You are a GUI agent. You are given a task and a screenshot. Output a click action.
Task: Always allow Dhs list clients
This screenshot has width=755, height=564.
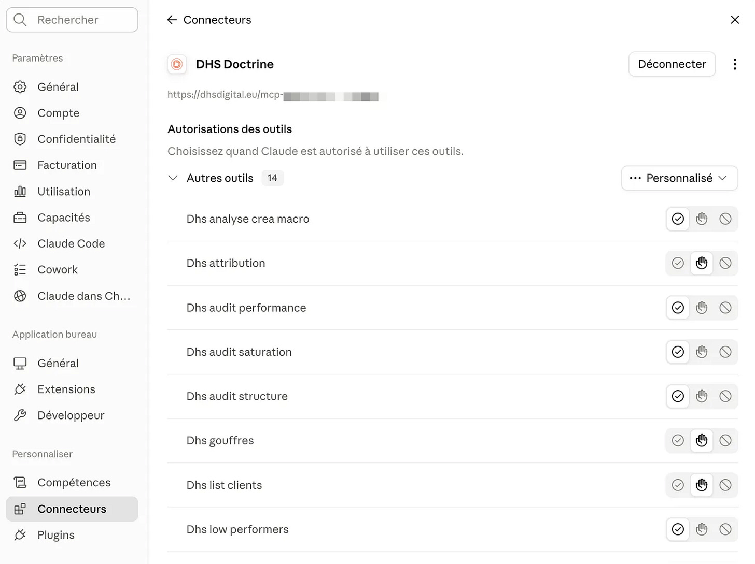(x=678, y=485)
